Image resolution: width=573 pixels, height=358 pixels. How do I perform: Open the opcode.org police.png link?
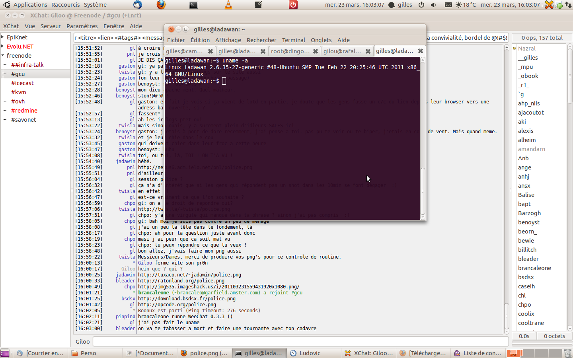click(177, 305)
